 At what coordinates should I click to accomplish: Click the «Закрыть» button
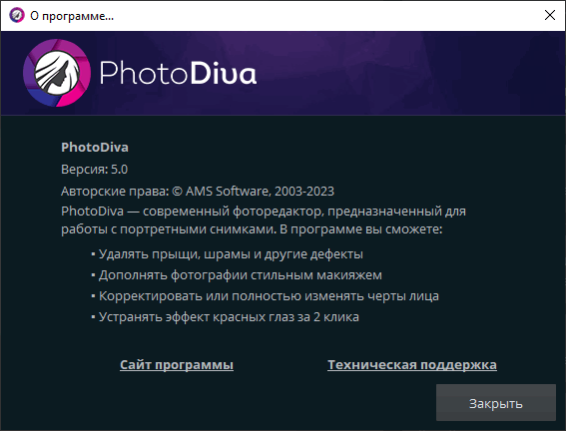click(495, 402)
